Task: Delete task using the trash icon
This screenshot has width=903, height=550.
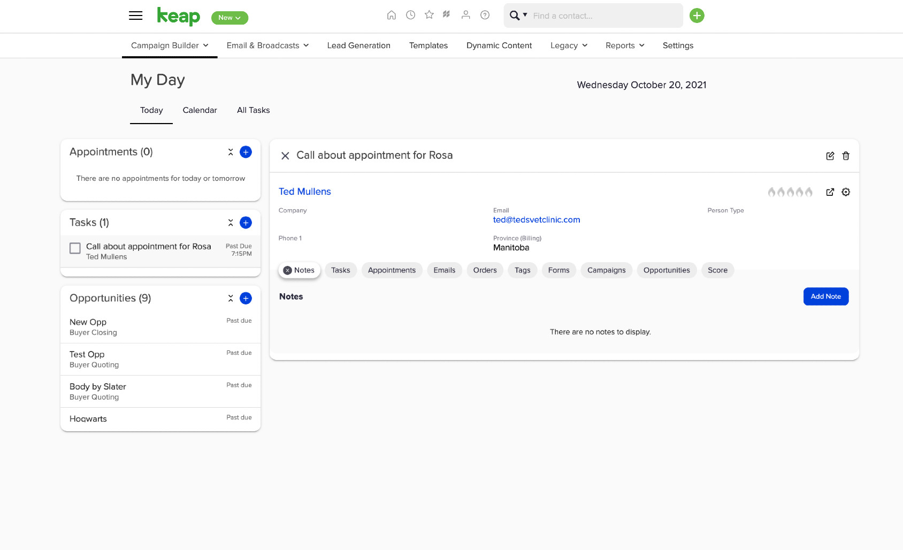Action: tap(846, 156)
